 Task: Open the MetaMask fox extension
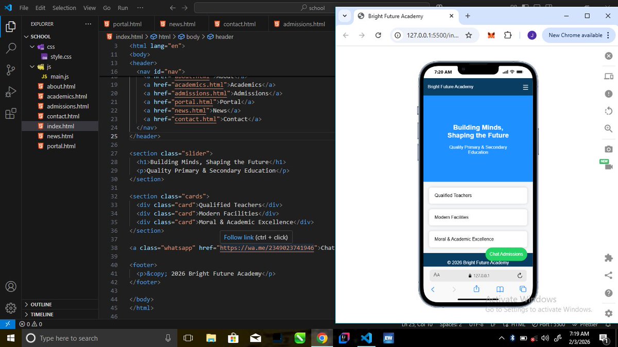pyautogui.click(x=492, y=35)
